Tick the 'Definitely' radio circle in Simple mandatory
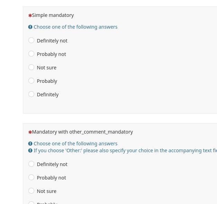Screen dimensions: 217x204 (x=31, y=94)
